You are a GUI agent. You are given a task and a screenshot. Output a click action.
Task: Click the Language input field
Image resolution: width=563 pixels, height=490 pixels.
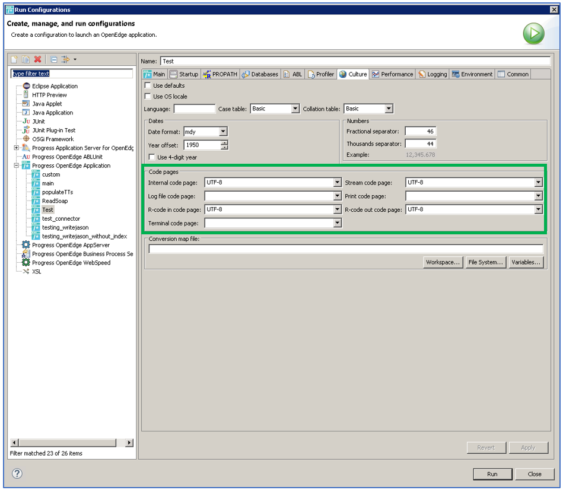[x=194, y=109]
